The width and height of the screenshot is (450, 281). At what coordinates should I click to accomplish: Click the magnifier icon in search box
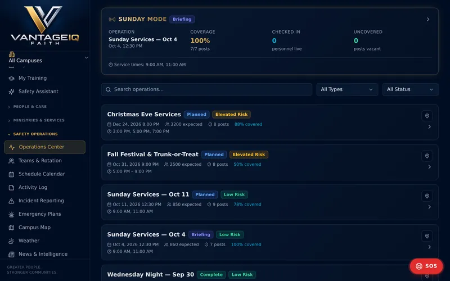pos(108,89)
